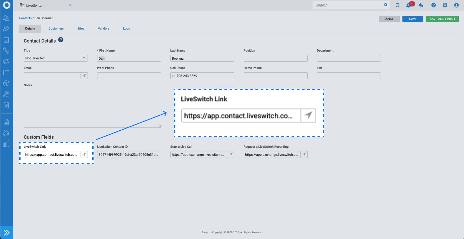Switch to the Logs tab
The width and height of the screenshot is (464, 239).
126,29
